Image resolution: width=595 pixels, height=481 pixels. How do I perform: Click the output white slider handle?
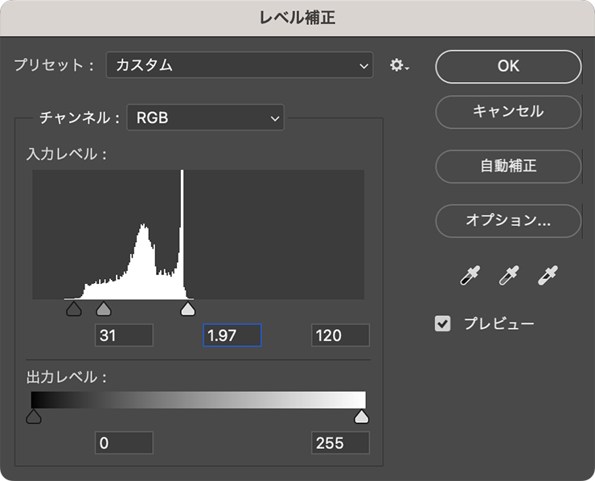[362, 417]
